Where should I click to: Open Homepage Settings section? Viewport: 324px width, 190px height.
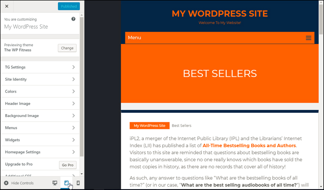40,152
